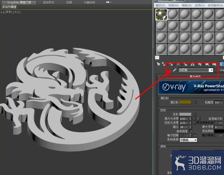Click the 最大深度 value field 5
224x175 pixels.
tap(219, 127)
